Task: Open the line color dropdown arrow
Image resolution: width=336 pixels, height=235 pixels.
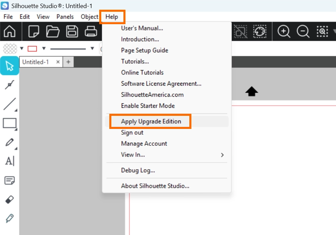Action: pyautogui.click(x=43, y=48)
